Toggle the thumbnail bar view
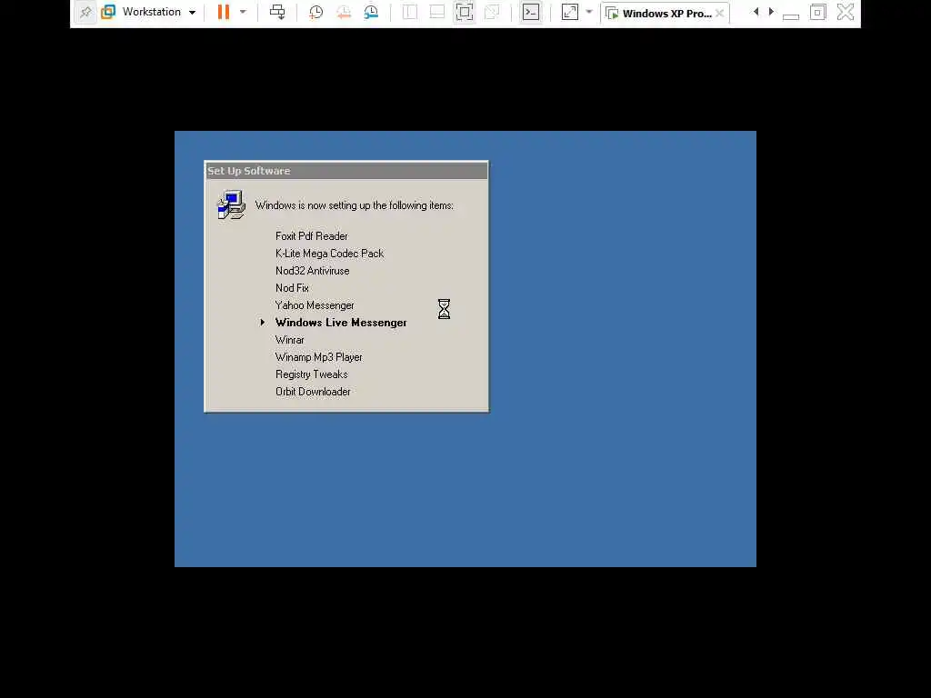This screenshot has height=698, width=931. click(437, 12)
